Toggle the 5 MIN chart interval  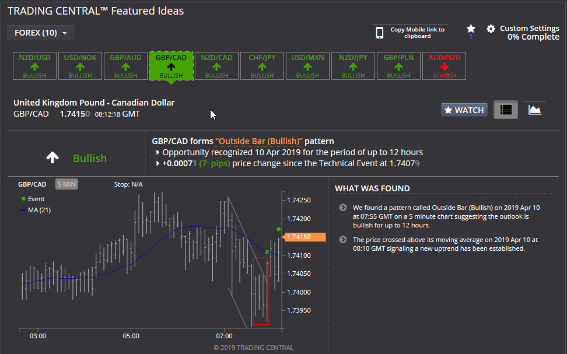(x=66, y=184)
